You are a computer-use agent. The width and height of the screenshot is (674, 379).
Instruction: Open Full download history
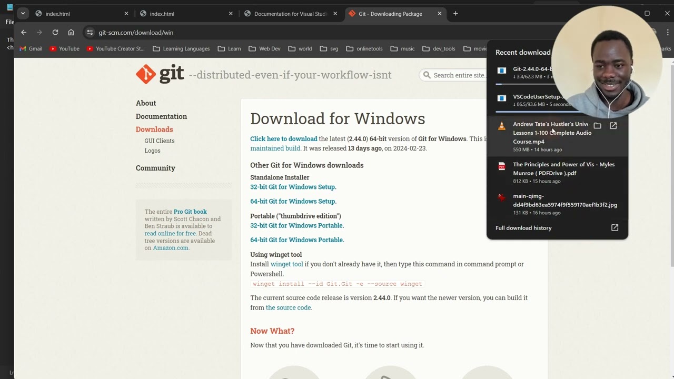523,228
